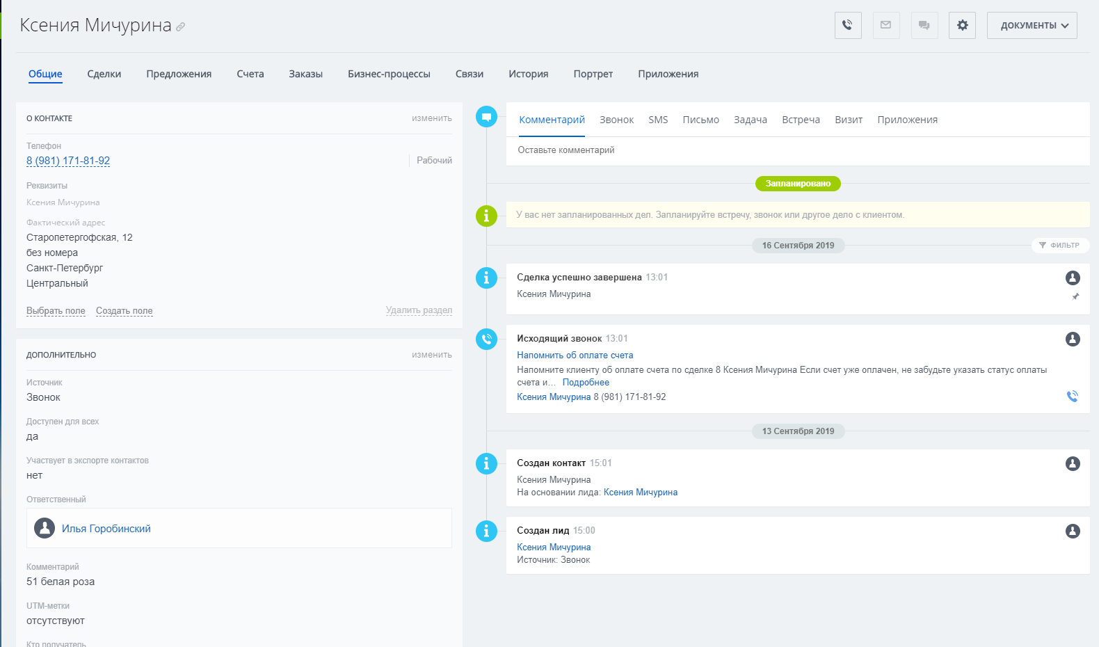Open the 'Фильтр' timeline filter

tap(1059, 246)
